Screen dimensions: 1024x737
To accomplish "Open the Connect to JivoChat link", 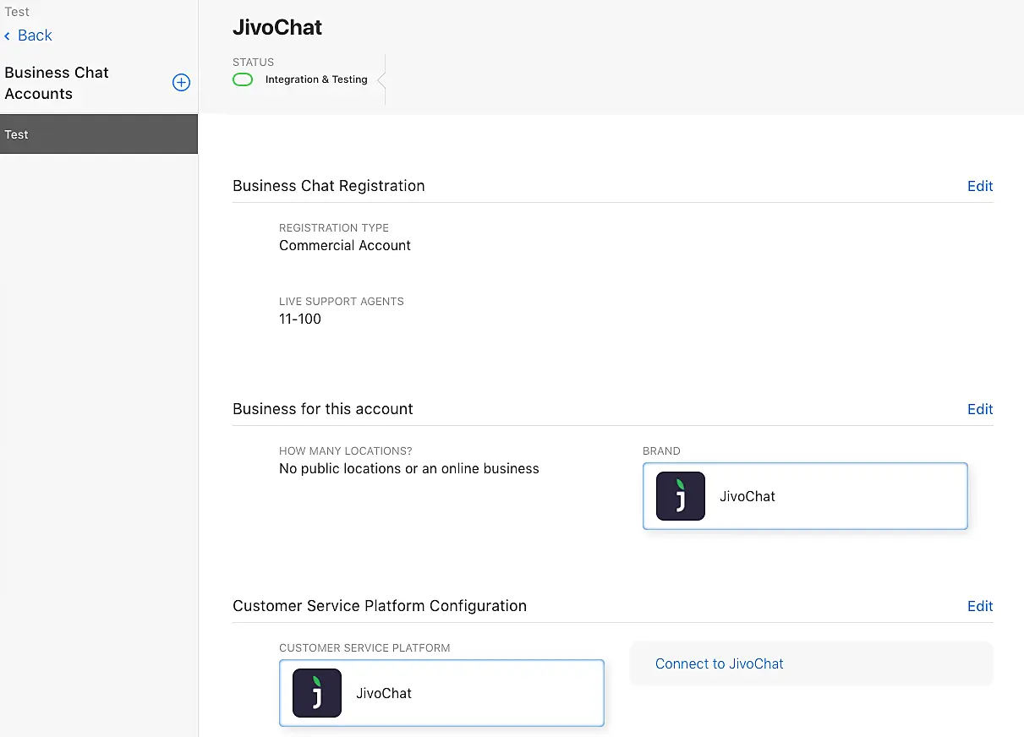I will [719, 663].
